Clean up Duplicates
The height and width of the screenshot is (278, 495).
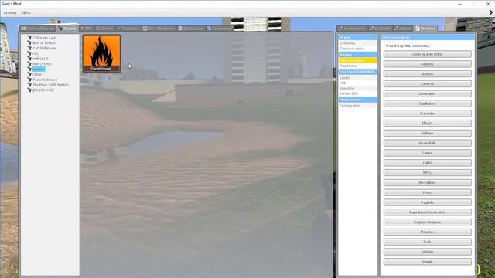click(428, 103)
